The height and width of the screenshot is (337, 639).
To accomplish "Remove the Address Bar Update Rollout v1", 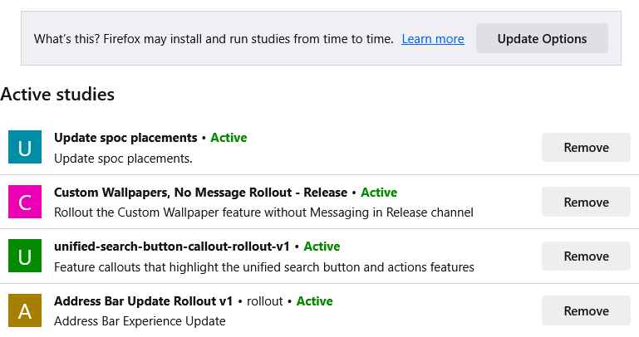I will tap(586, 310).
